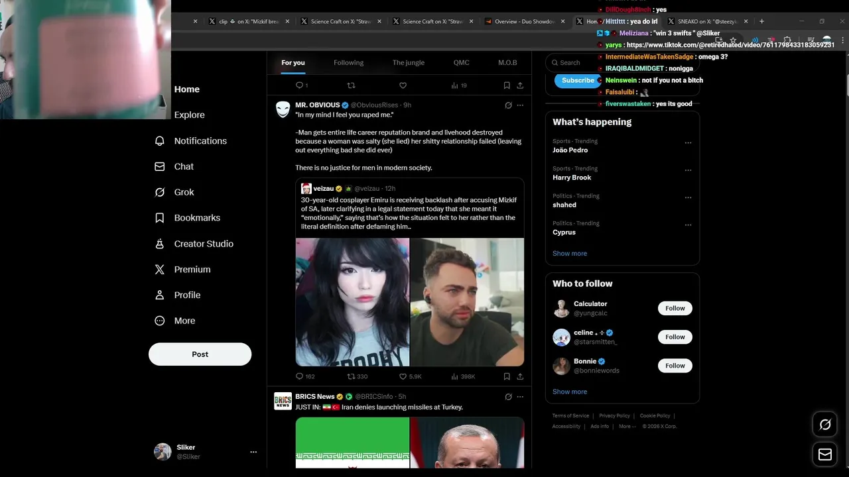Switch to the For you tab
Screen dimensions: 849x477
click(293, 62)
